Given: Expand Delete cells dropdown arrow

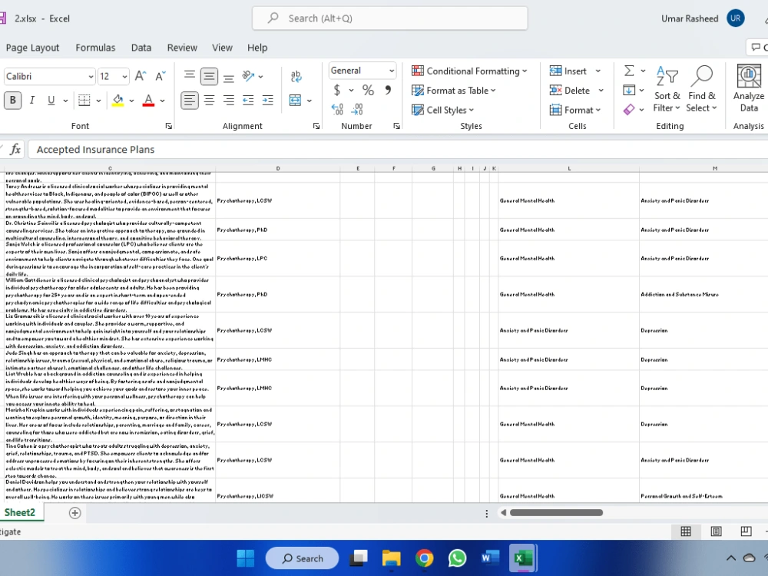Looking at the screenshot, I should pos(601,91).
